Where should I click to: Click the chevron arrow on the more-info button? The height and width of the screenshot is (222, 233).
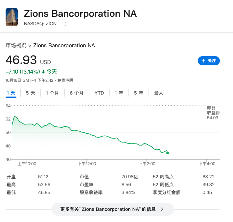point(162,209)
